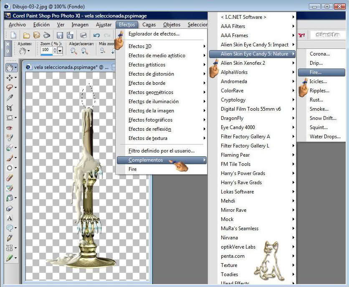
Task: Click the zoom in magnifier under Alejar/acercar
Action: click(84, 51)
